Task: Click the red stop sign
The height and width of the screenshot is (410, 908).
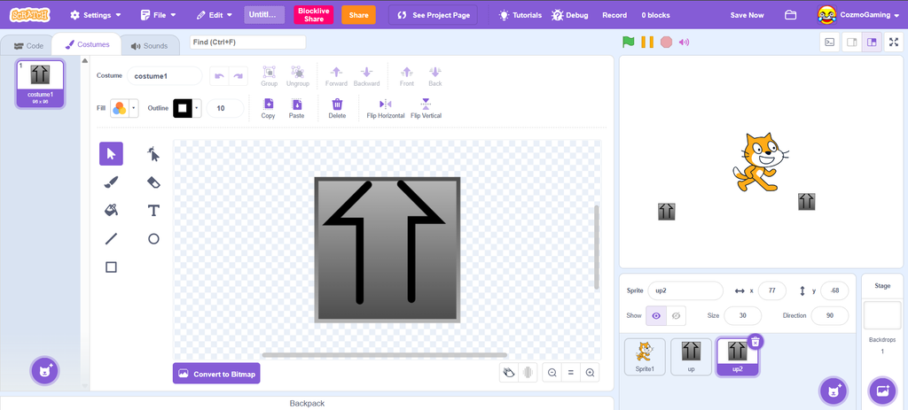Action: tap(667, 42)
